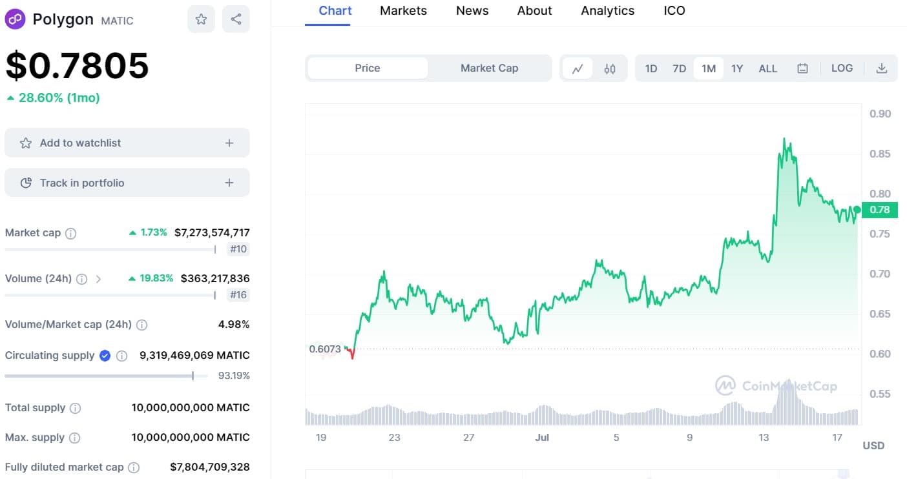The width and height of the screenshot is (907, 479).
Task: Click the $0.7805 price value
Action: click(x=77, y=65)
